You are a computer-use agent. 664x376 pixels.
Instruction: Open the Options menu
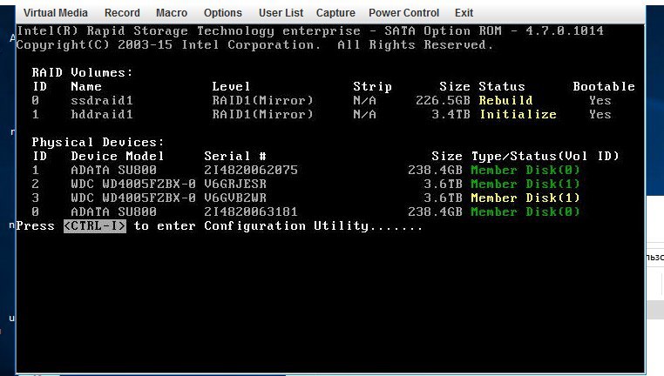pos(223,13)
